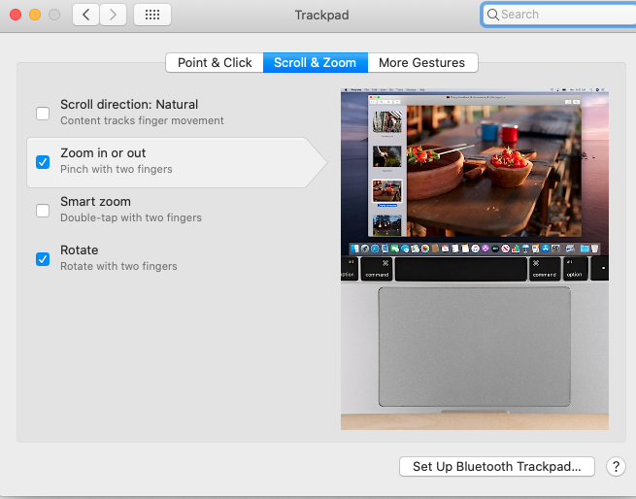
Task: Click 'Content tracks finger movement' description
Action: [x=142, y=120]
